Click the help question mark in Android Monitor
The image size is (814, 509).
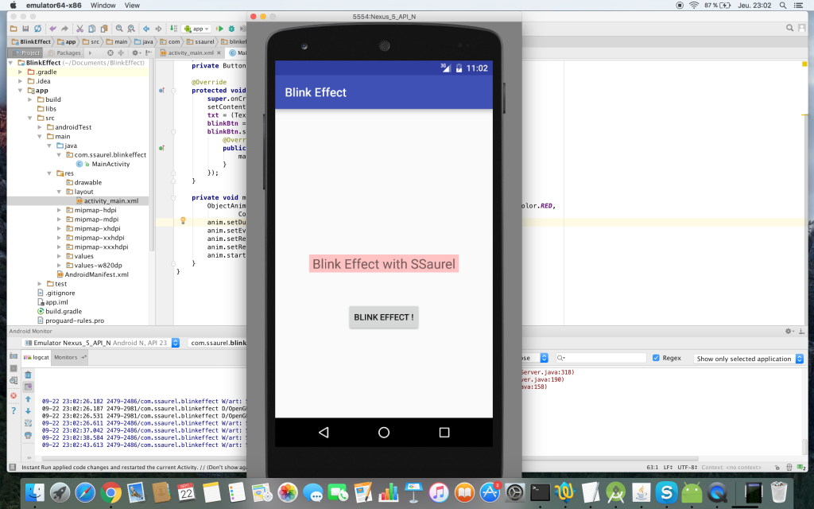(13, 411)
